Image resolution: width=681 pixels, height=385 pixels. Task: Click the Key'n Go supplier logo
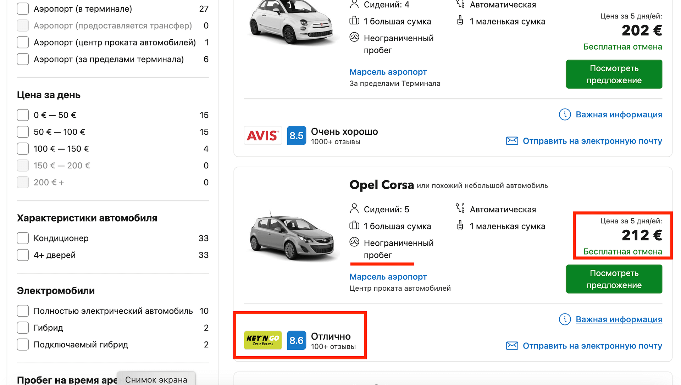point(262,340)
